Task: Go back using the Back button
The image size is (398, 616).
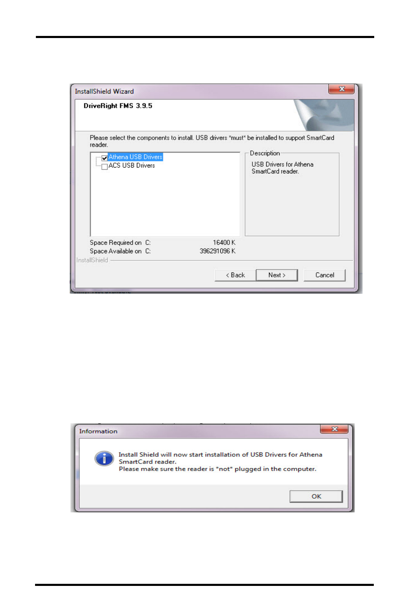Action: tap(235, 275)
